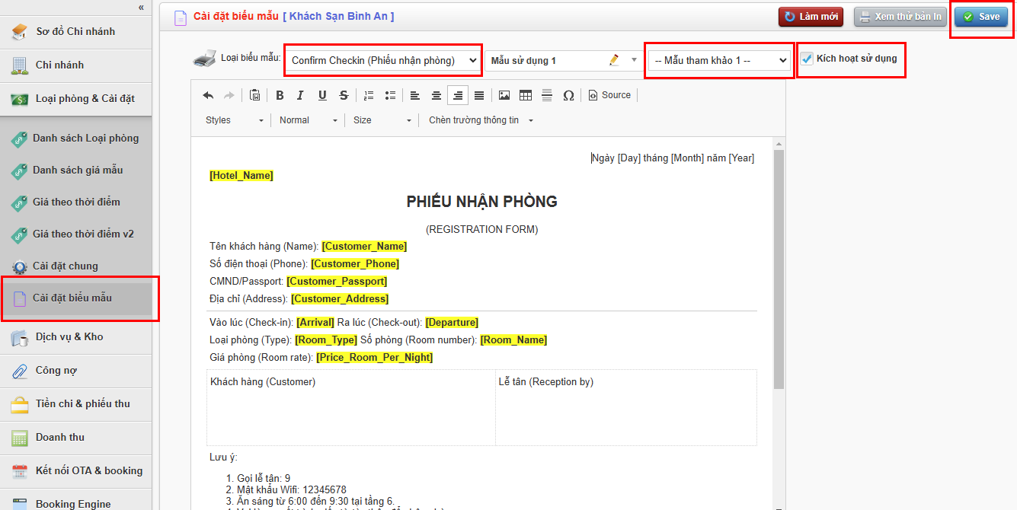Open the Loại biểu mẫu dropdown
This screenshot has width=1017, height=510.
[x=383, y=60]
